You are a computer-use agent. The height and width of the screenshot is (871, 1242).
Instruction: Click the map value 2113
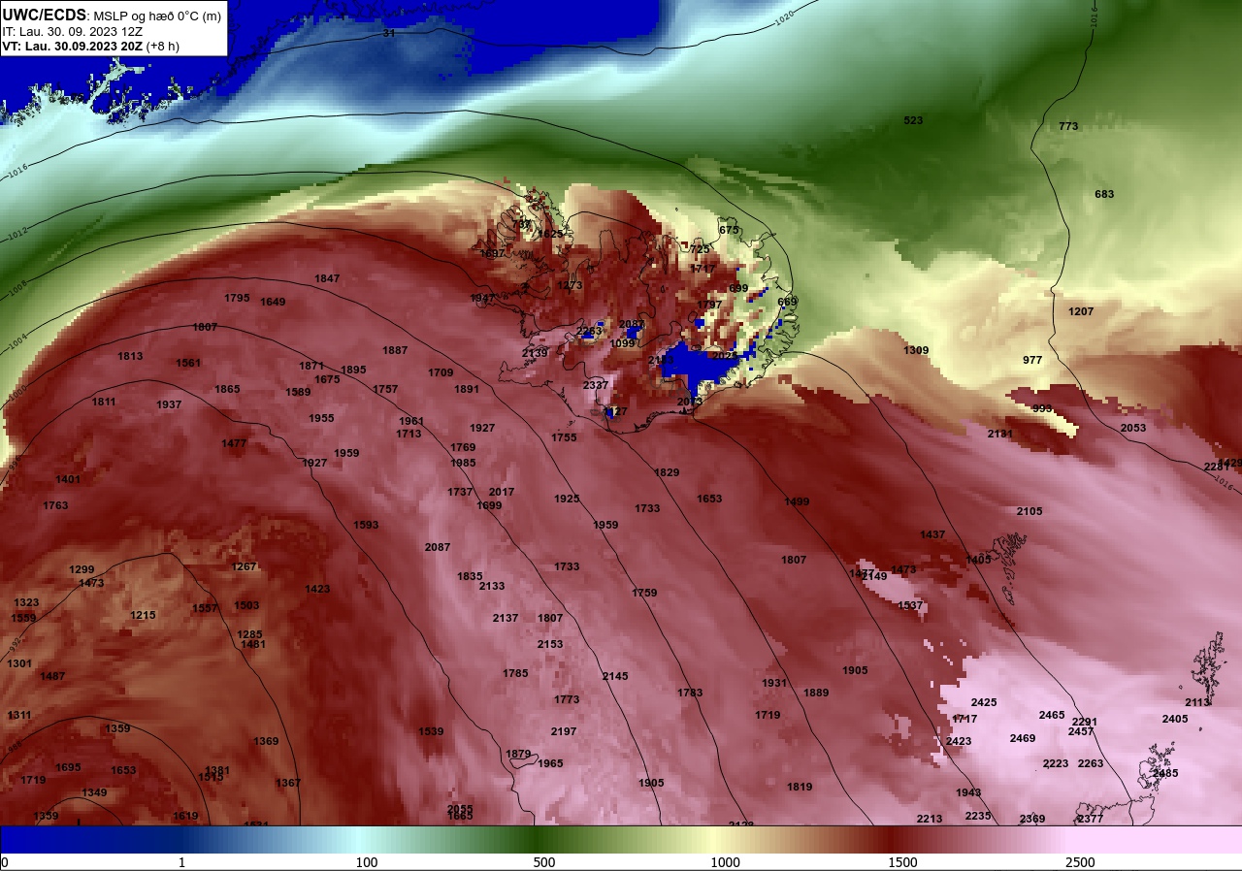(1197, 702)
